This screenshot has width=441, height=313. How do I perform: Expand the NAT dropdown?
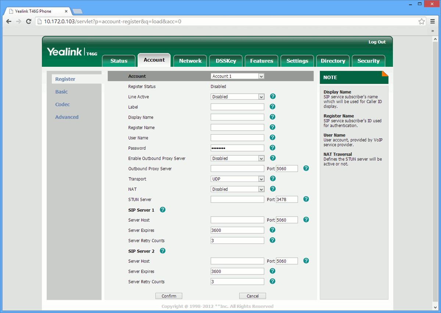tap(237, 189)
